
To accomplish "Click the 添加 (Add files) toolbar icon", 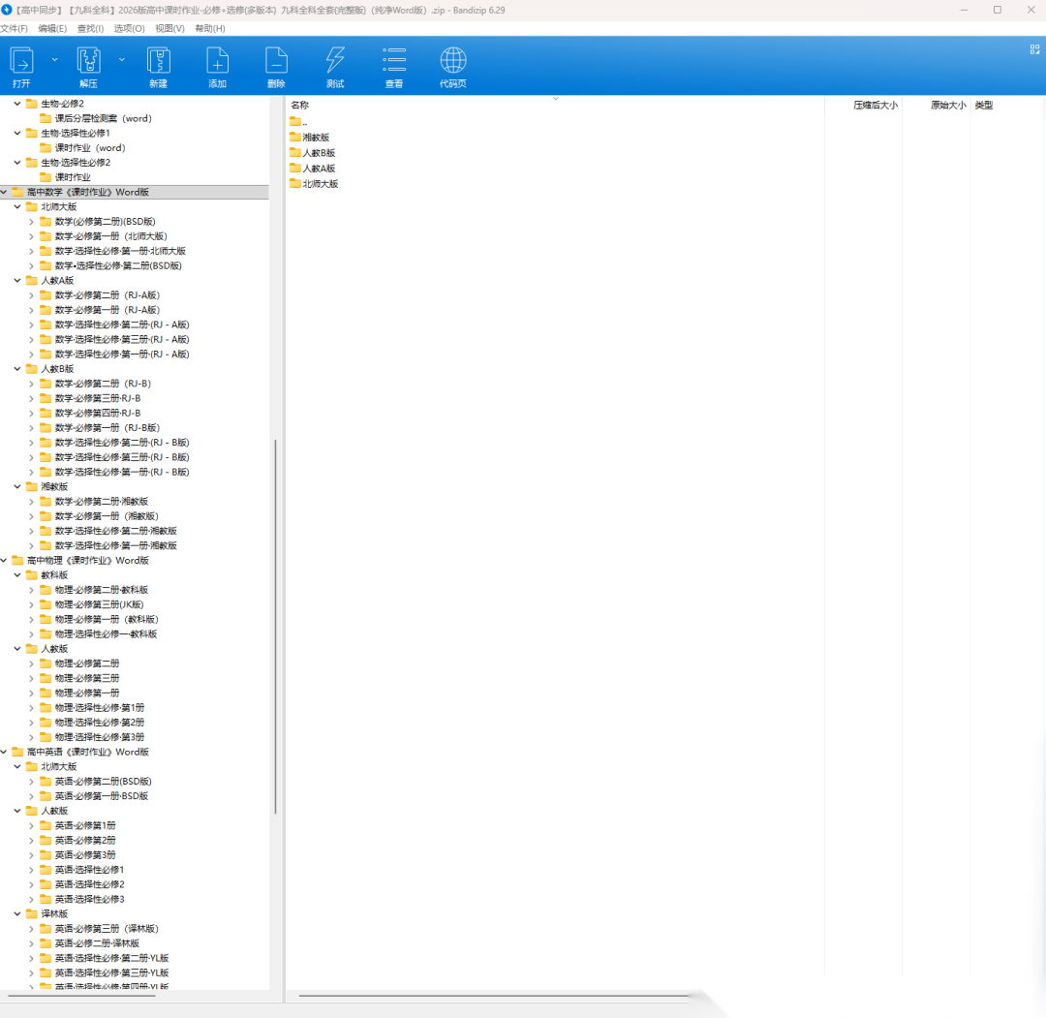I will point(217,66).
